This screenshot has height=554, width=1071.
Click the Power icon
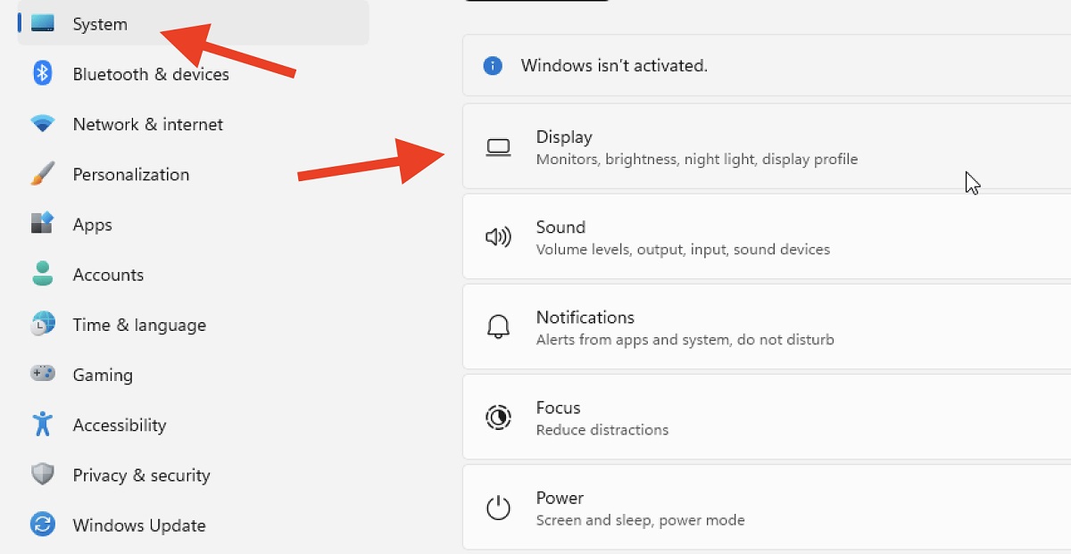(499, 507)
